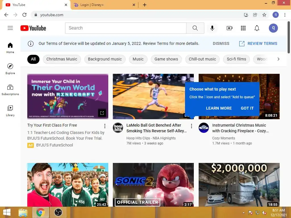The image size is (291, 218).
Task: Show more category chips with right arrow
Action: coord(278,59)
